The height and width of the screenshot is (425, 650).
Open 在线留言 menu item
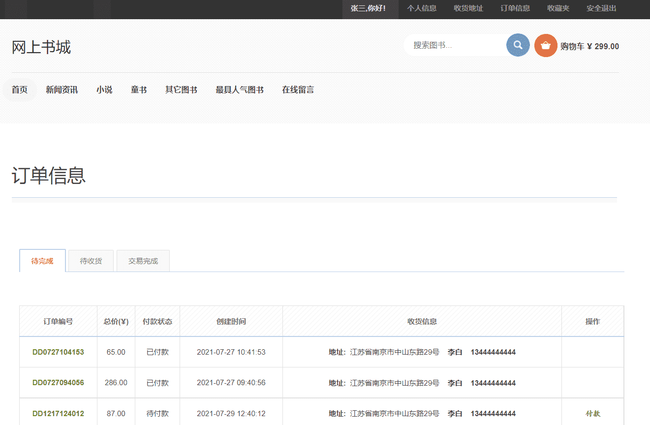tap(298, 90)
